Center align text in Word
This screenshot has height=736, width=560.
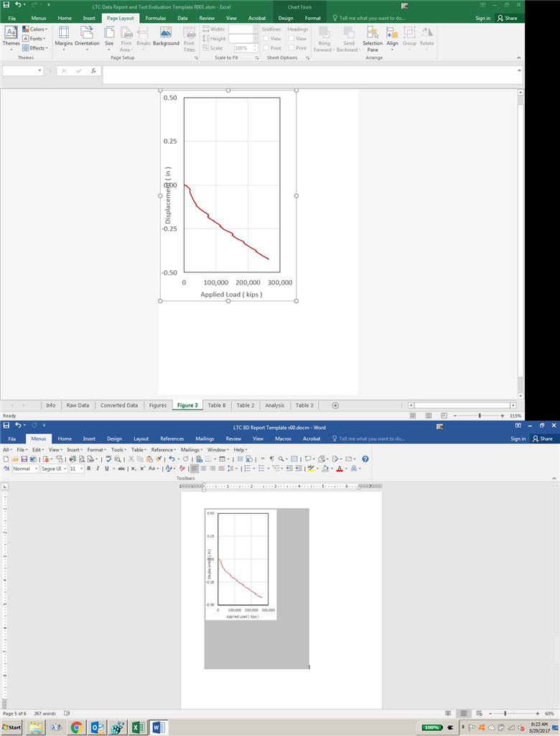(203, 469)
